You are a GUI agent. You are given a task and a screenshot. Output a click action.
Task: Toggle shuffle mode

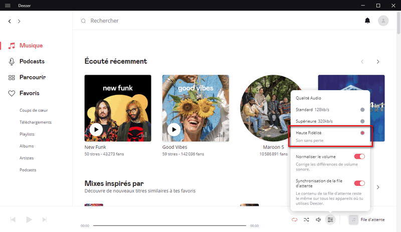[306, 219]
